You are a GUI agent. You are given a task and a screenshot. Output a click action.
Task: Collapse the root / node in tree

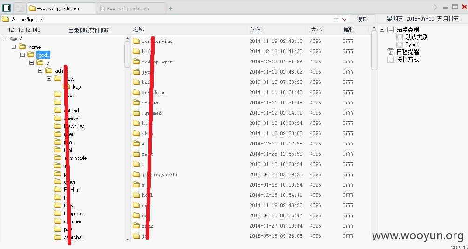pyautogui.click(x=5, y=39)
